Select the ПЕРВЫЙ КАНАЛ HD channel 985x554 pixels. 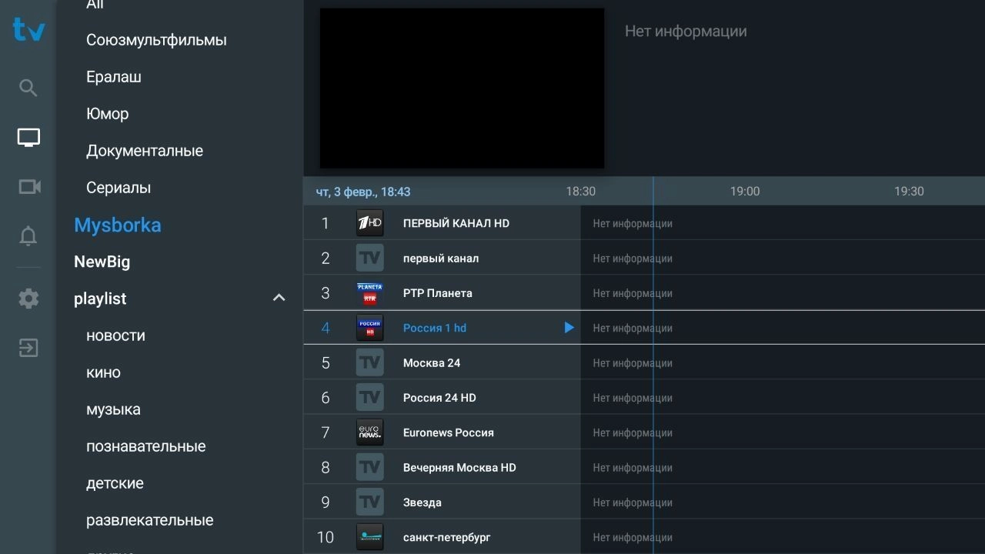[x=442, y=223]
